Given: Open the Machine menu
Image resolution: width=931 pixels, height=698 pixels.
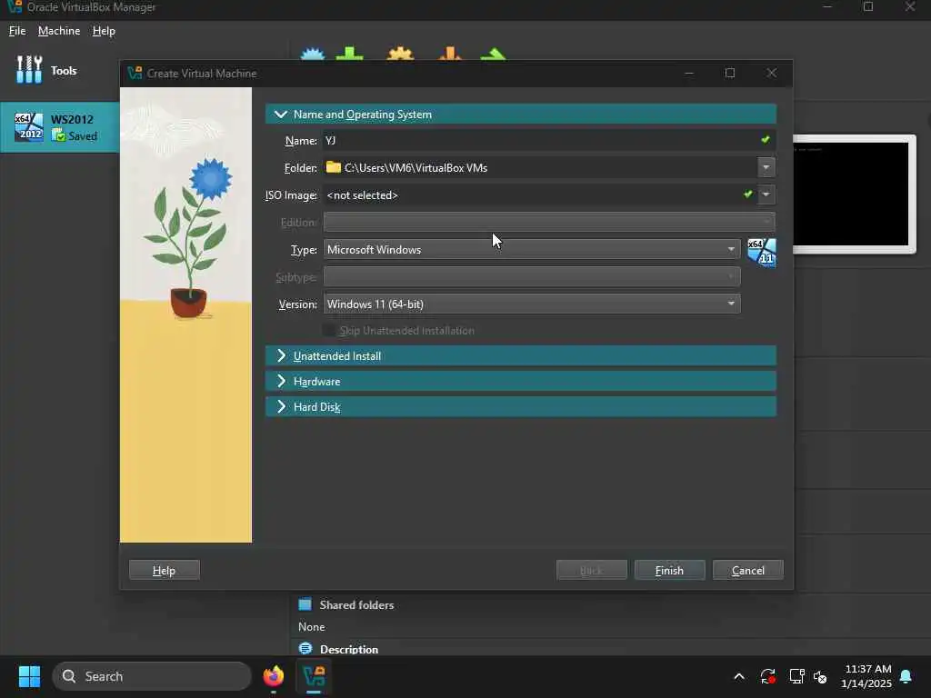Looking at the screenshot, I should pyautogui.click(x=59, y=31).
